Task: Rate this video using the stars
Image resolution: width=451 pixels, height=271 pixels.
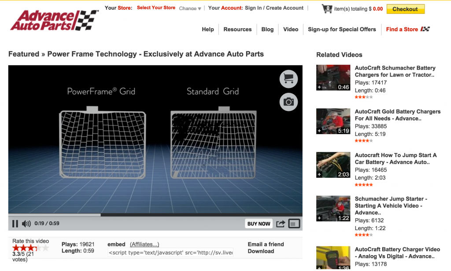Action: click(30, 248)
